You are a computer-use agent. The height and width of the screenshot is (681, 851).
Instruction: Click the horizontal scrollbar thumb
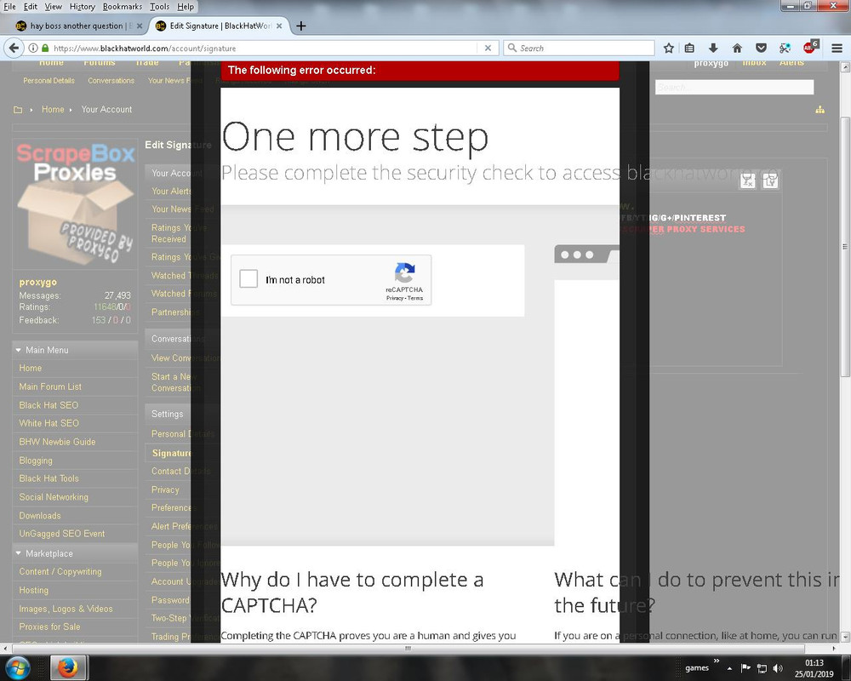tap(408, 649)
